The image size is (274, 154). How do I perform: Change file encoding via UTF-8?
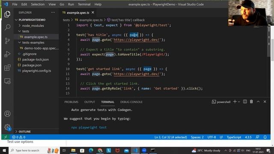211,137
